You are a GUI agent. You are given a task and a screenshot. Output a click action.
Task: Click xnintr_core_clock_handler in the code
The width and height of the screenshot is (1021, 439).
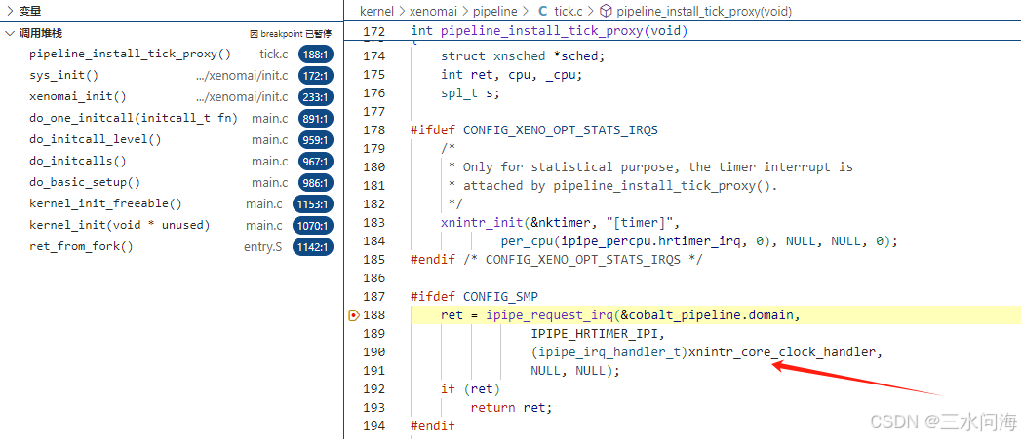[782, 352]
